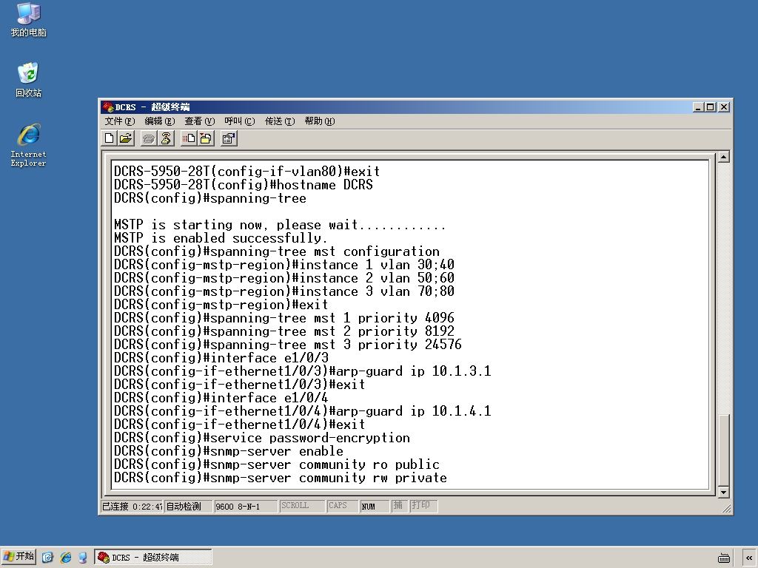Click the Properties toolbar icon
The height and width of the screenshot is (568, 758).
point(229,138)
